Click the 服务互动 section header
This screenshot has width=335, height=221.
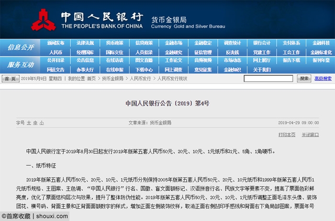pyautogui.click(x=21, y=64)
